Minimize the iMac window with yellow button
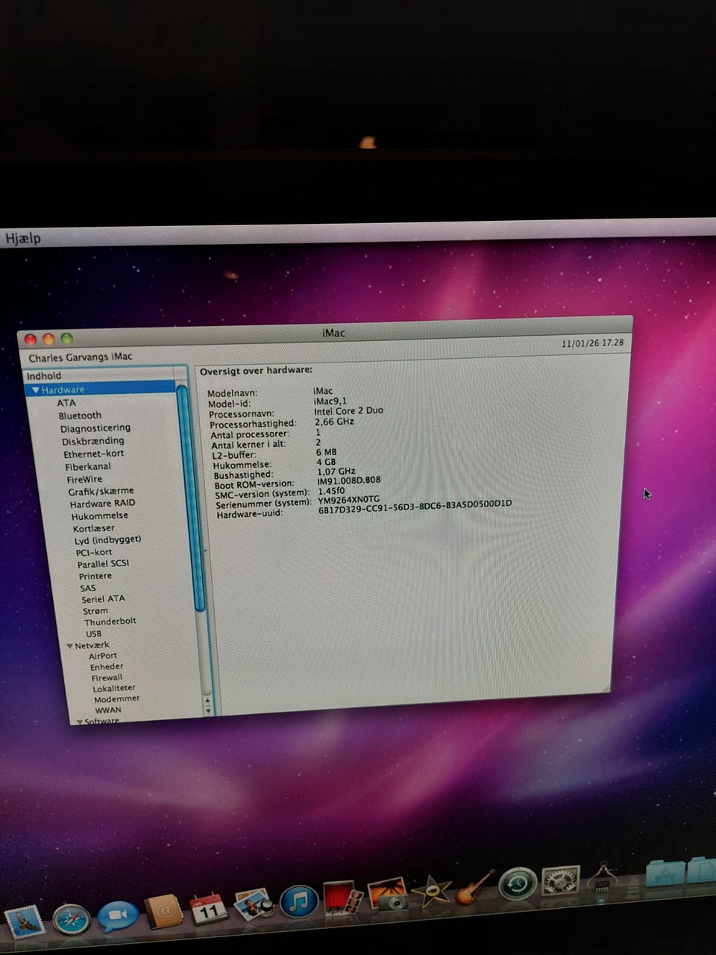The width and height of the screenshot is (716, 955). pos(48,339)
